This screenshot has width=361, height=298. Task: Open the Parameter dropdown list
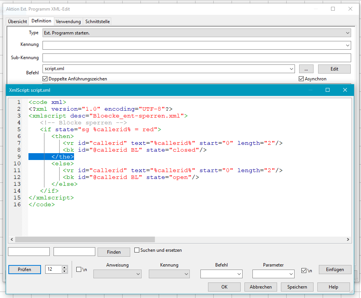click(x=291, y=274)
